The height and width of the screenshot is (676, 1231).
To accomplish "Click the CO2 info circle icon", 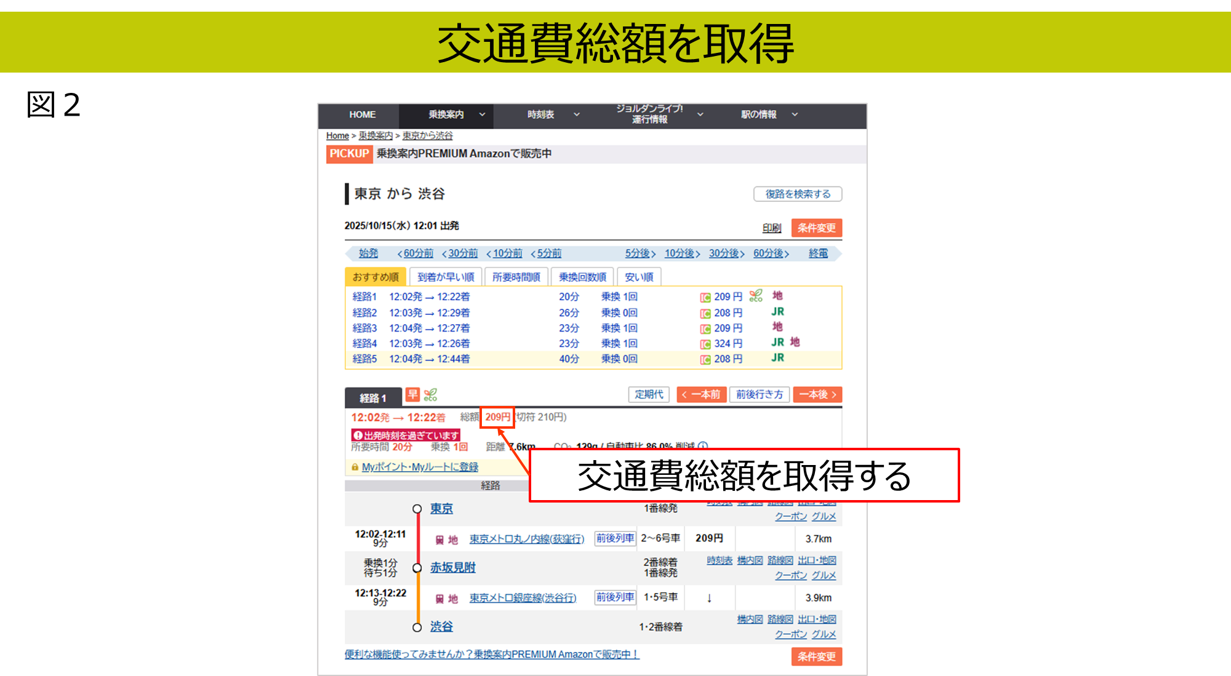I will pyautogui.click(x=703, y=445).
